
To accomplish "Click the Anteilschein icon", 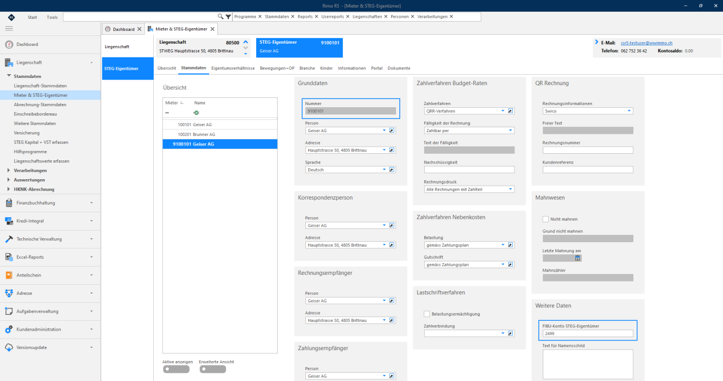I will point(9,275).
